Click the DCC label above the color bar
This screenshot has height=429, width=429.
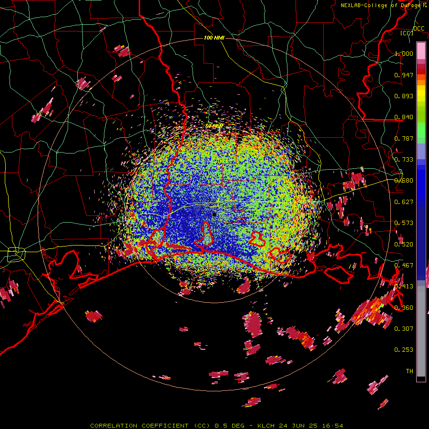(419, 29)
